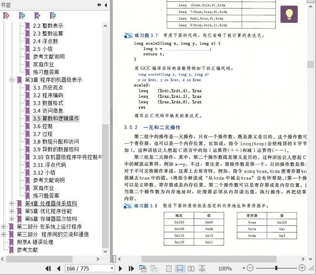Open bookmark 3.1 历史观点
Image resolution: width=316 pixels, height=275 pixels.
click(48, 87)
